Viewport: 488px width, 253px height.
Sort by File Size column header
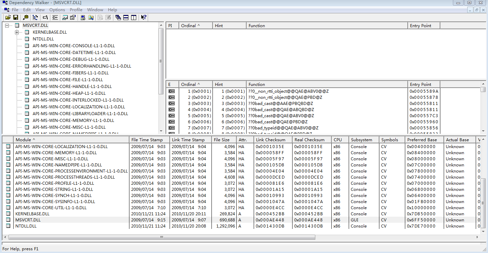coord(224,140)
